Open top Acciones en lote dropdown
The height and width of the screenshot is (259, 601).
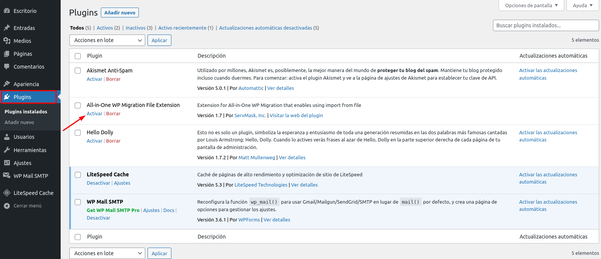pyautogui.click(x=107, y=40)
